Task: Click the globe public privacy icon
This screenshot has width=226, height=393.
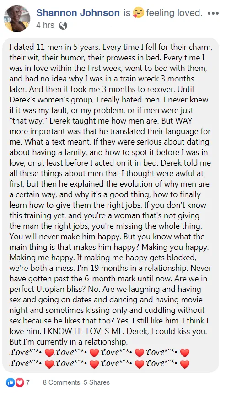Action: (x=63, y=26)
